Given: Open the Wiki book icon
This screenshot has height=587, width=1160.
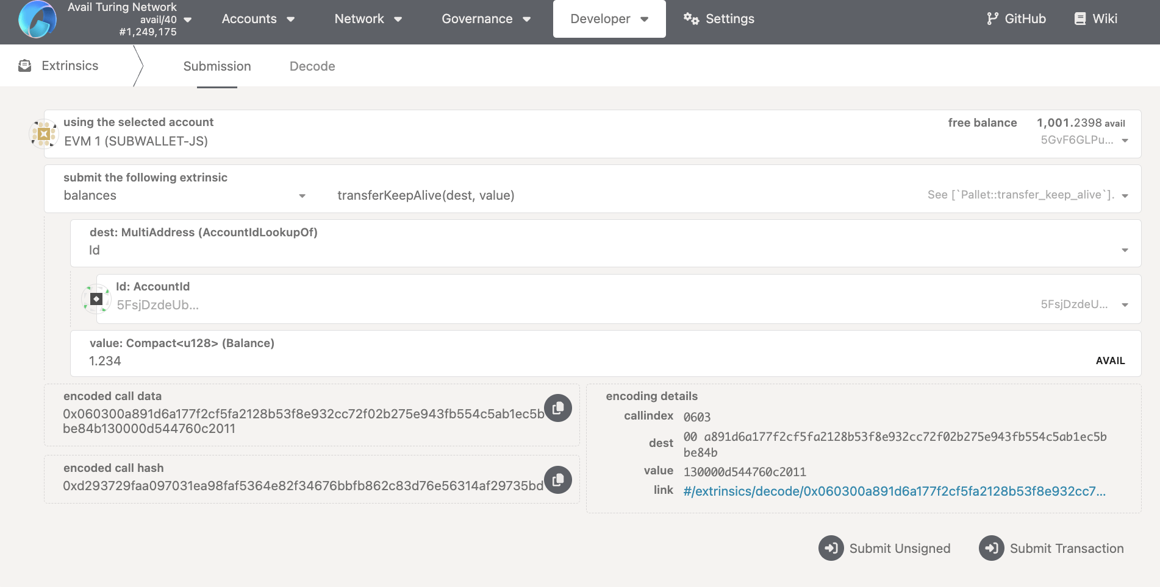Looking at the screenshot, I should point(1079,19).
